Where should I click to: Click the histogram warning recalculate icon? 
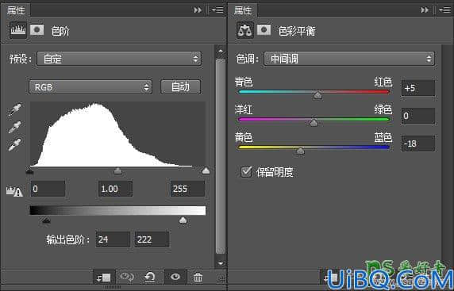(x=14, y=191)
